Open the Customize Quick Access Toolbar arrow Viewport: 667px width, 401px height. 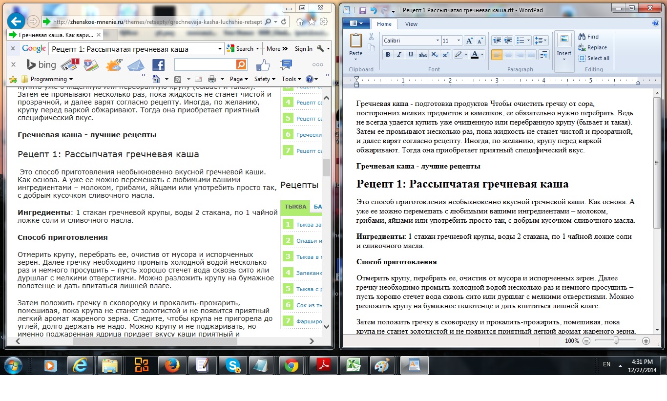(394, 10)
